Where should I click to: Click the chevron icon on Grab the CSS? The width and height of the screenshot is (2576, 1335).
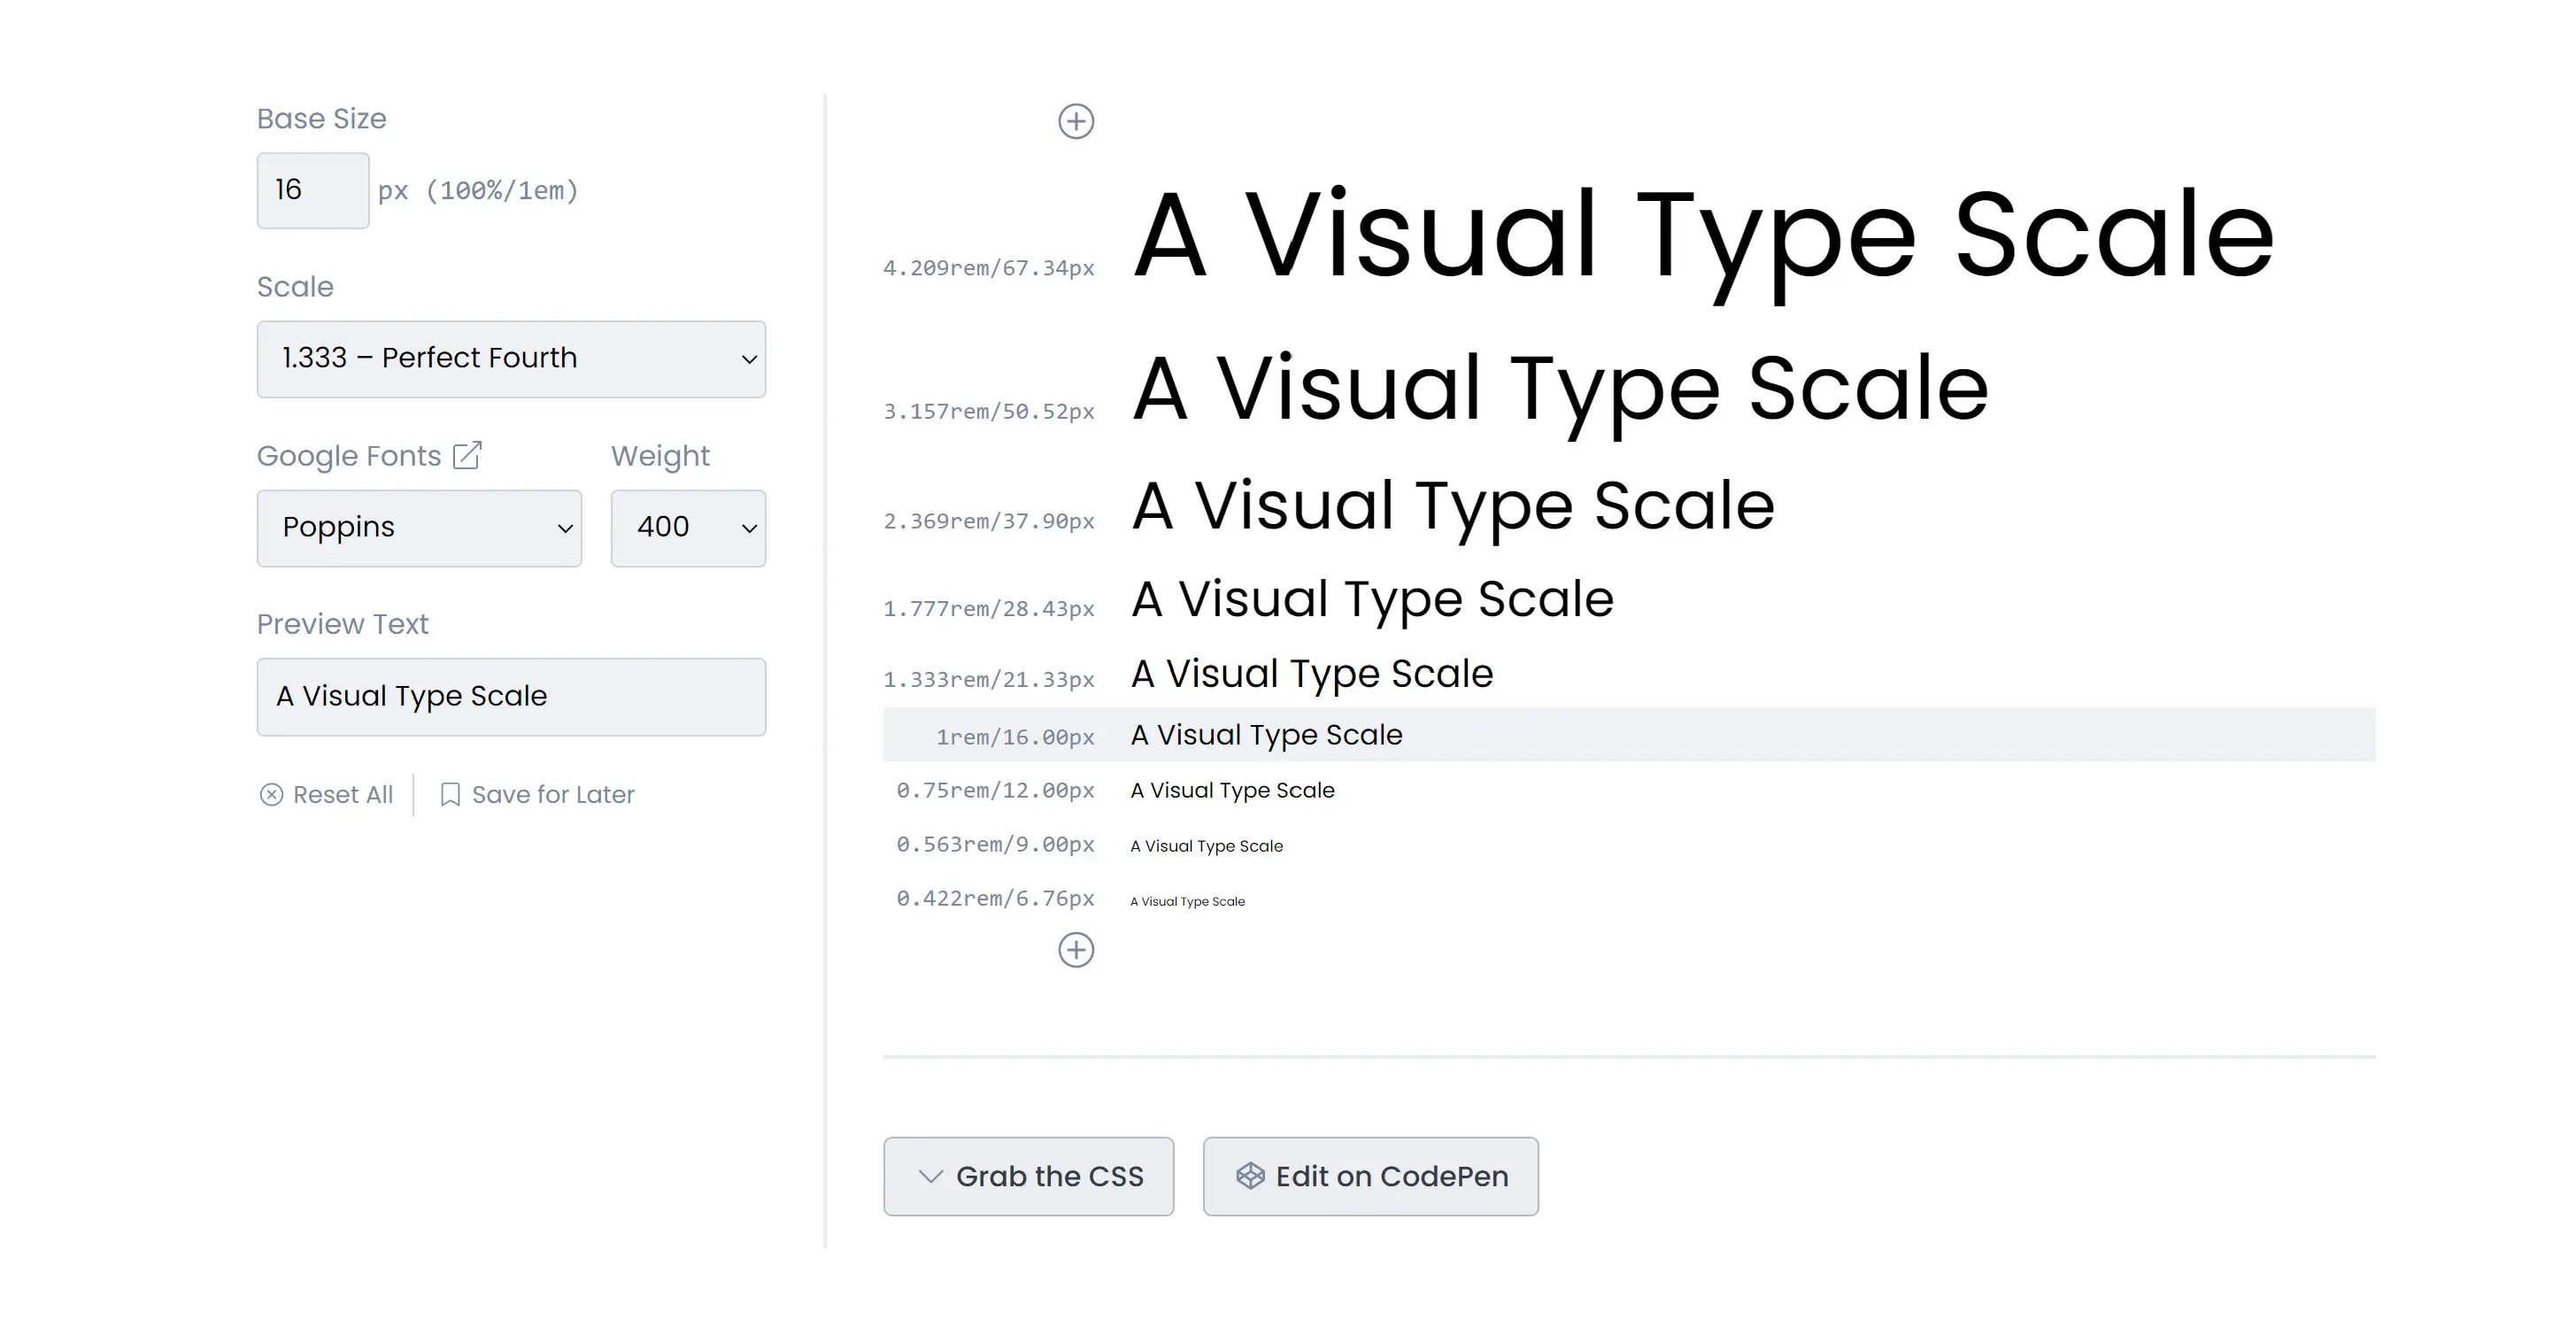(x=930, y=1176)
